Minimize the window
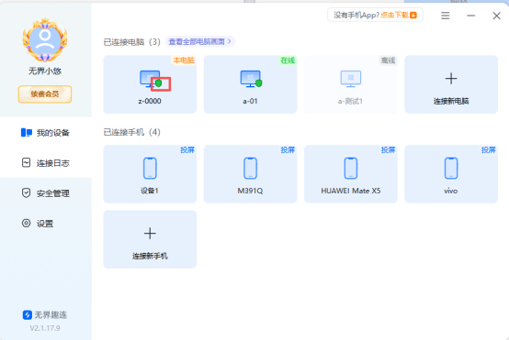 tap(470, 16)
